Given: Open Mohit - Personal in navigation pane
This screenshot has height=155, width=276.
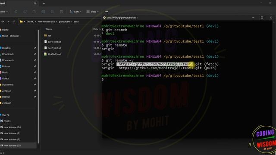Looking at the screenshot, I should coord(9,36).
